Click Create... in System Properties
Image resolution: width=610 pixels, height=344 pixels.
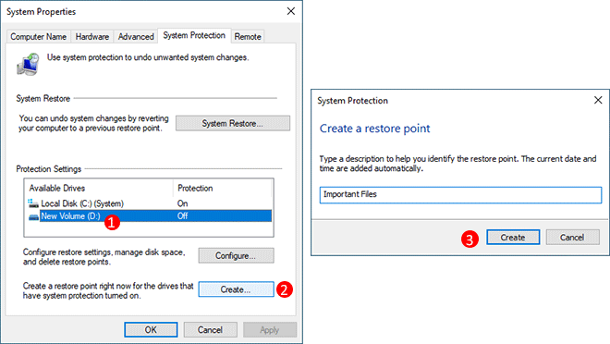[236, 289]
